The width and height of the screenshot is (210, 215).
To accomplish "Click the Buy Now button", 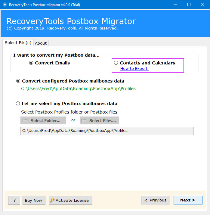I will [34, 200].
